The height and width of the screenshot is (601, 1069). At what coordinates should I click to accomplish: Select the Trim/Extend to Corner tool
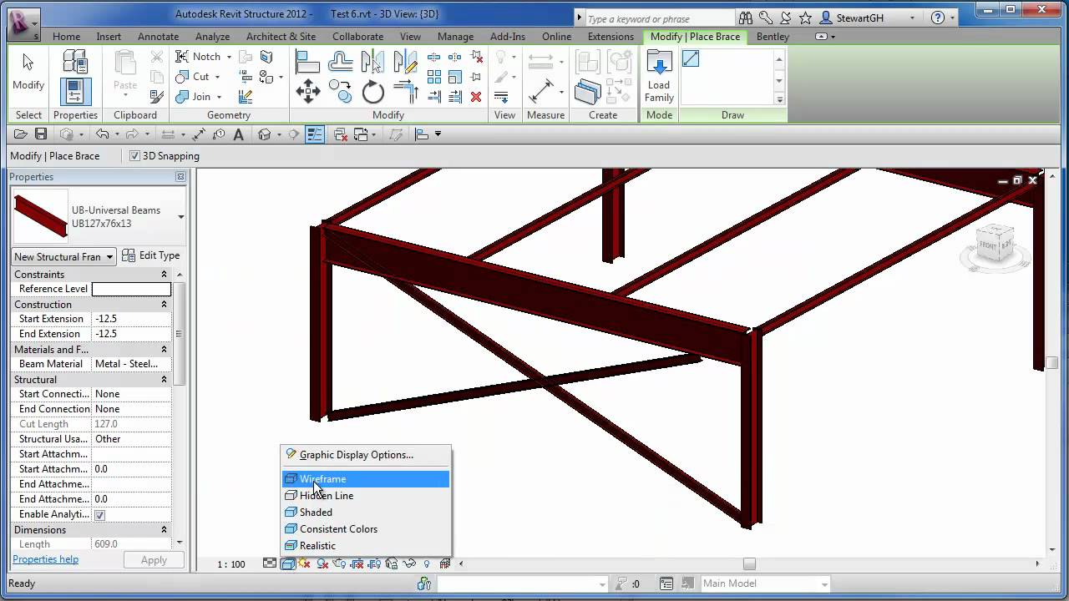pyautogui.click(x=405, y=91)
